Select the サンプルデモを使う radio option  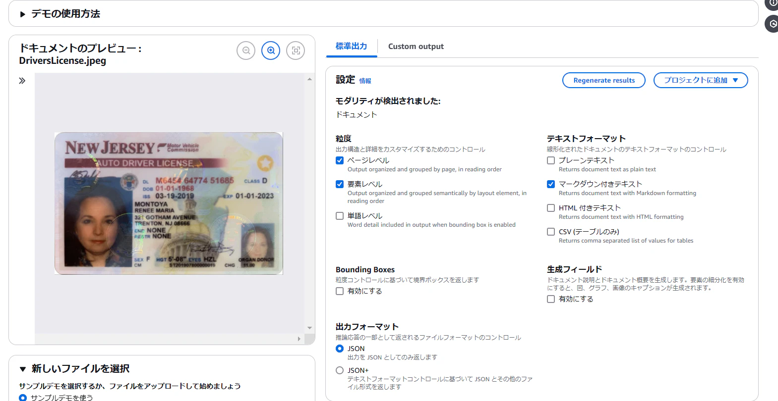[23, 398]
